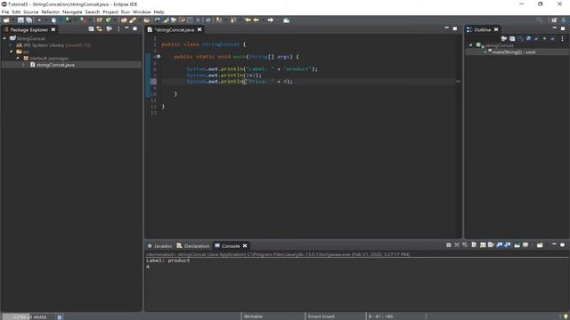This screenshot has width=570, height=320.
Task: Close the stringConcat.java editor tab
Action: pyautogui.click(x=199, y=29)
